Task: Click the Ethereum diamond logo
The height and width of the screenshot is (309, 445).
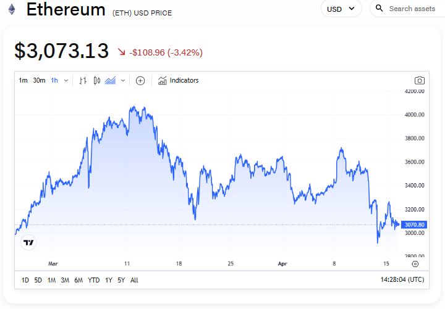Action: click(12, 10)
